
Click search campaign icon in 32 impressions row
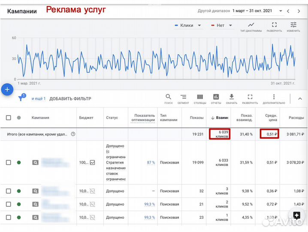pyautogui.click(x=35, y=191)
